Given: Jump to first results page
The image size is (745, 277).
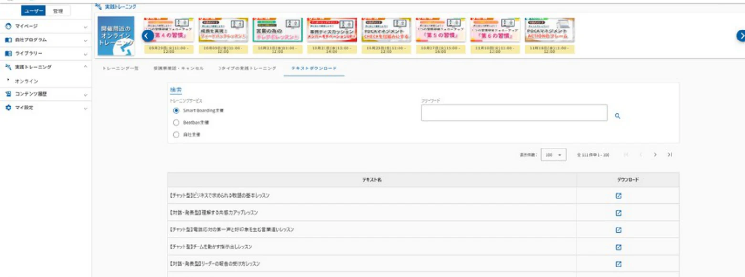Looking at the screenshot, I should tap(626, 155).
